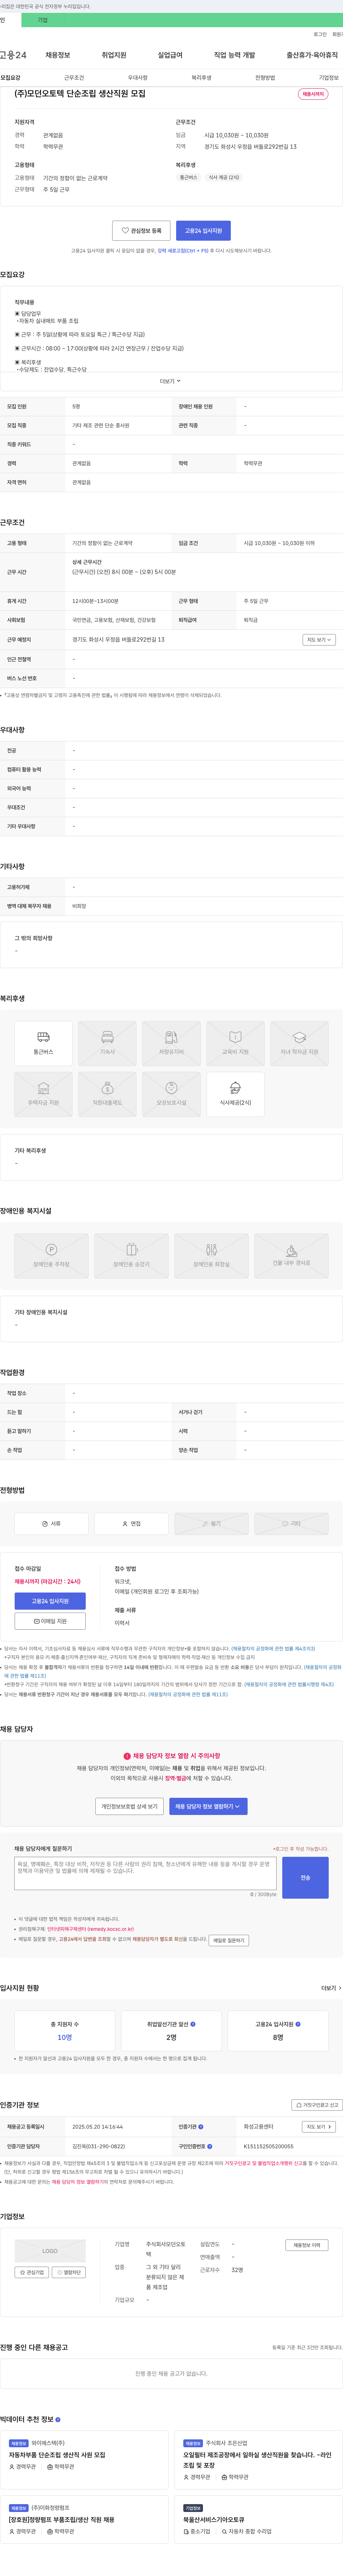
Task: Click 관심기업 button under company logo
Action: (32, 2272)
